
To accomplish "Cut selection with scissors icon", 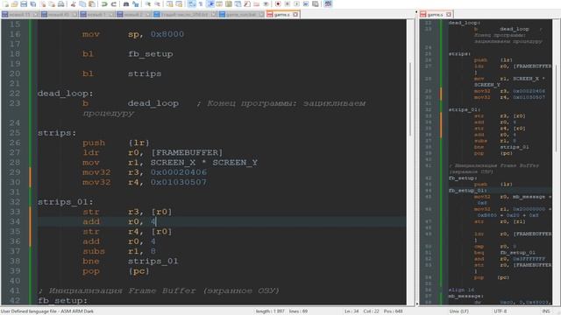I will [74, 3].
